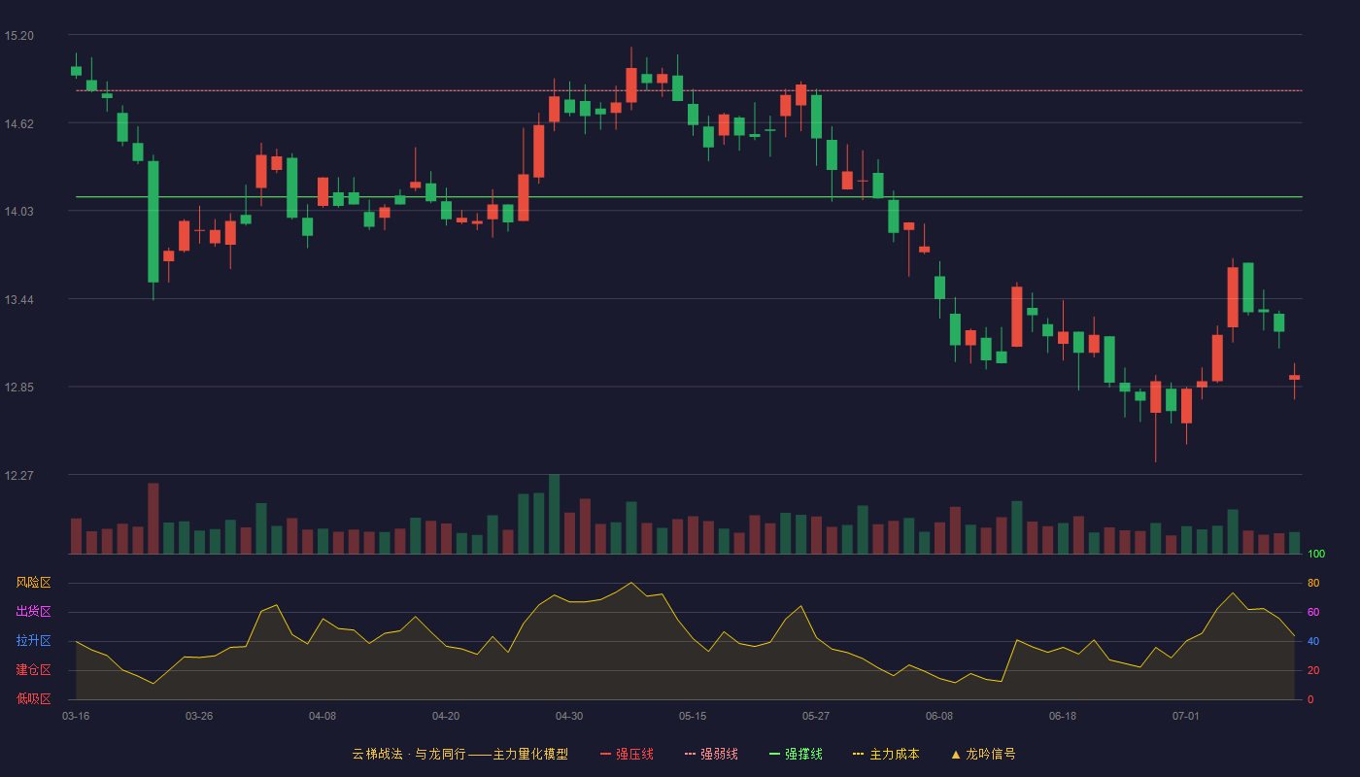This screenshot has width=1360, height=777.
Task: Toggle the 主力成本 legend item
Action: tap(886, 754)
